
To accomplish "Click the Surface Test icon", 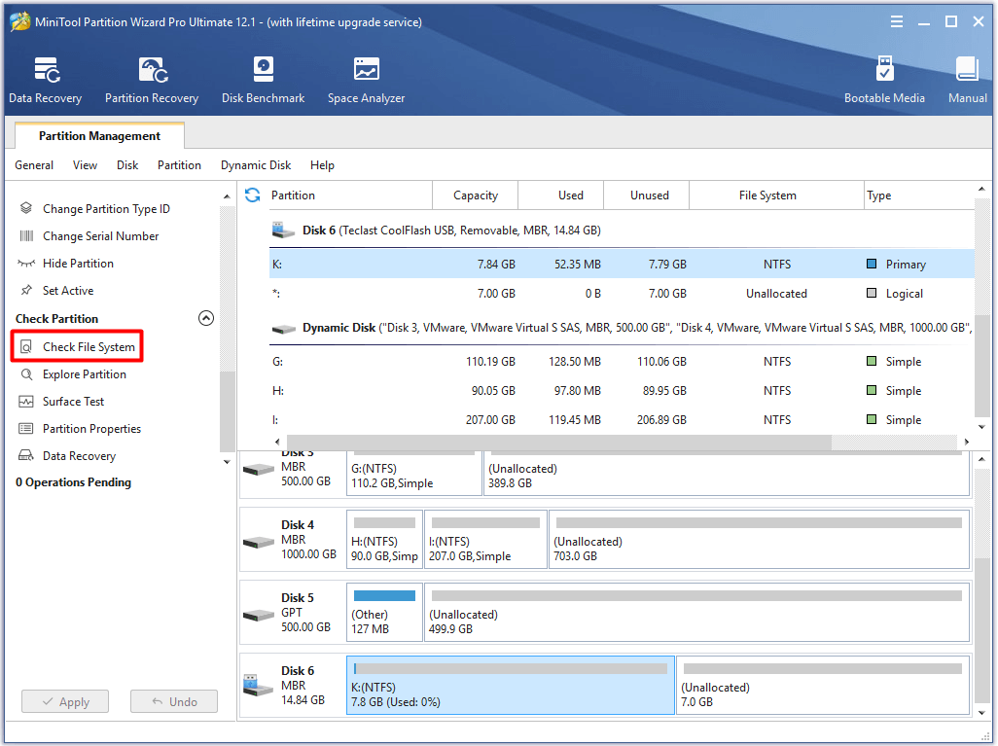I will 26,402.
